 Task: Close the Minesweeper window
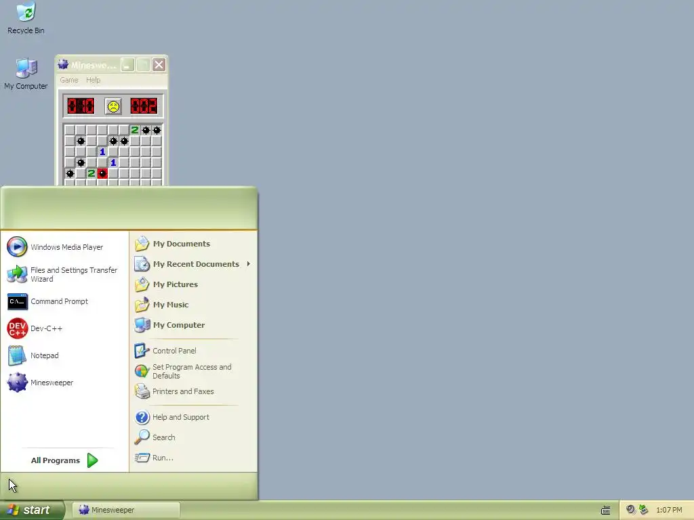[x=159, y=65]
